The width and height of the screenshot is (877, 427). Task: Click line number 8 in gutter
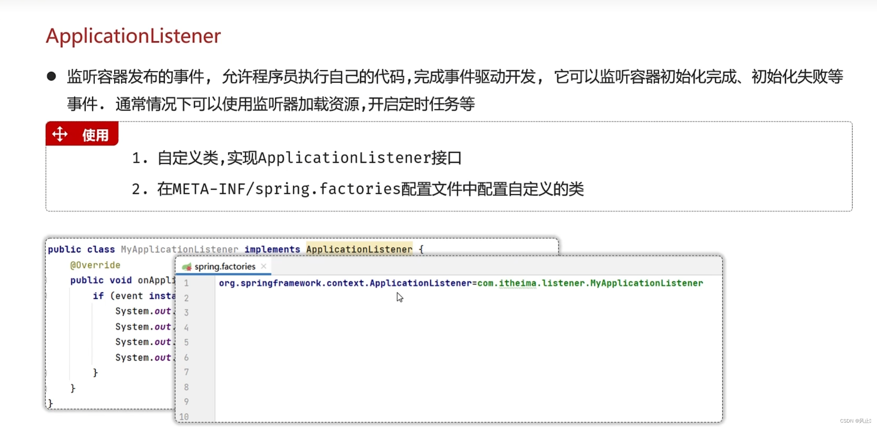[x=186, y=387]
